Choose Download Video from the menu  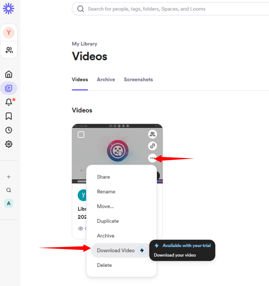click(116, 250)
